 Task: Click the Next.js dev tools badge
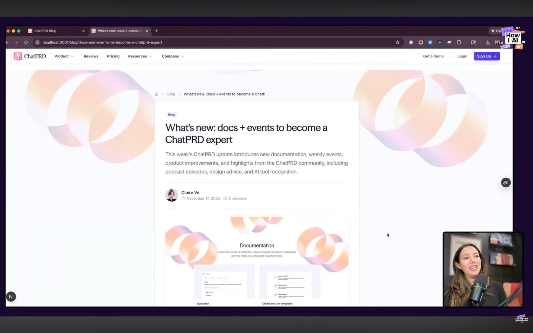tap(11, 297)
